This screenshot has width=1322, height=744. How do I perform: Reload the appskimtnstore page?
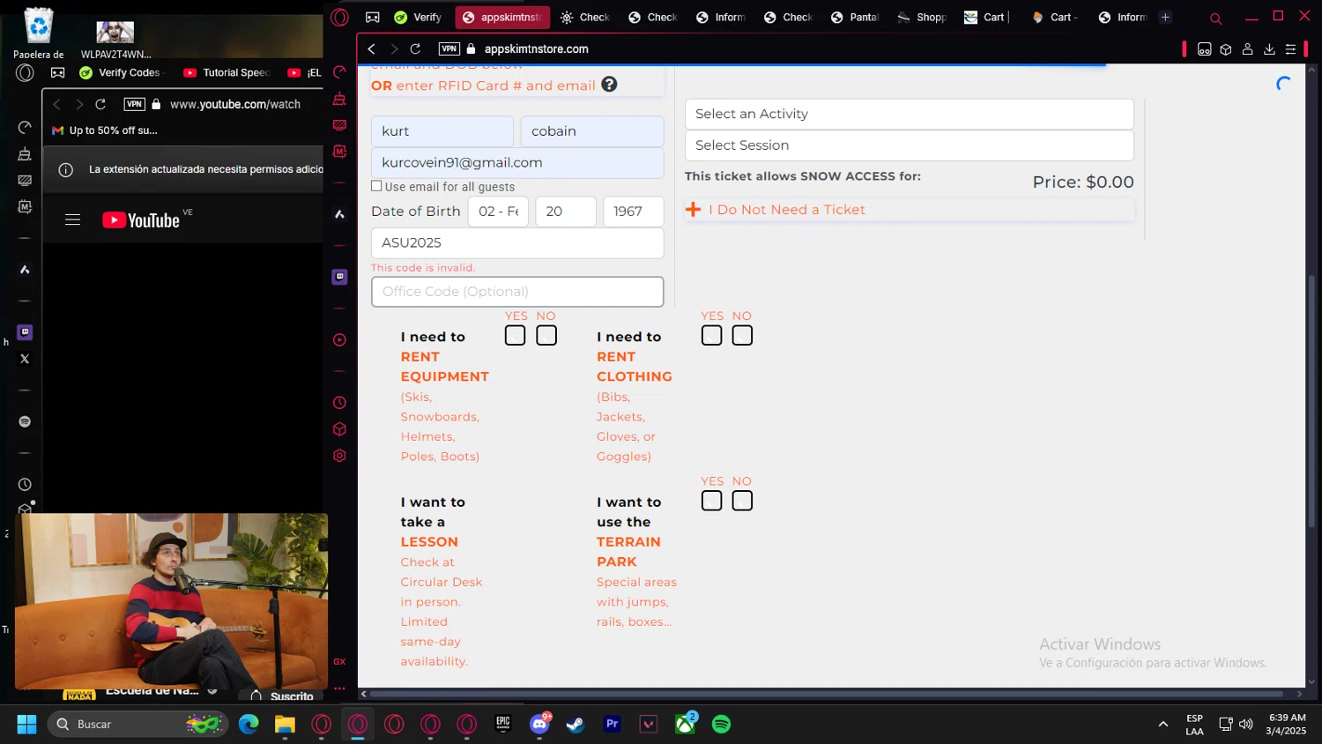tap(415, 49)
